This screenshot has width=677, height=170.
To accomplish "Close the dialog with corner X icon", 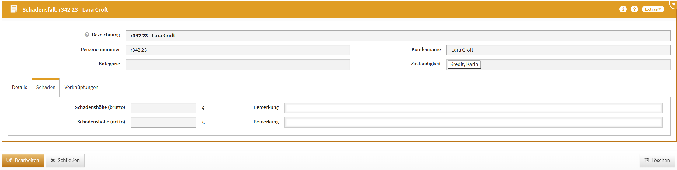I will (673, 4).
